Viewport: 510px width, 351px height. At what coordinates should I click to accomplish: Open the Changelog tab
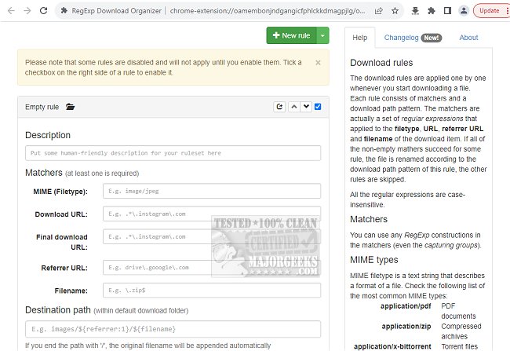tap(413, 38)
